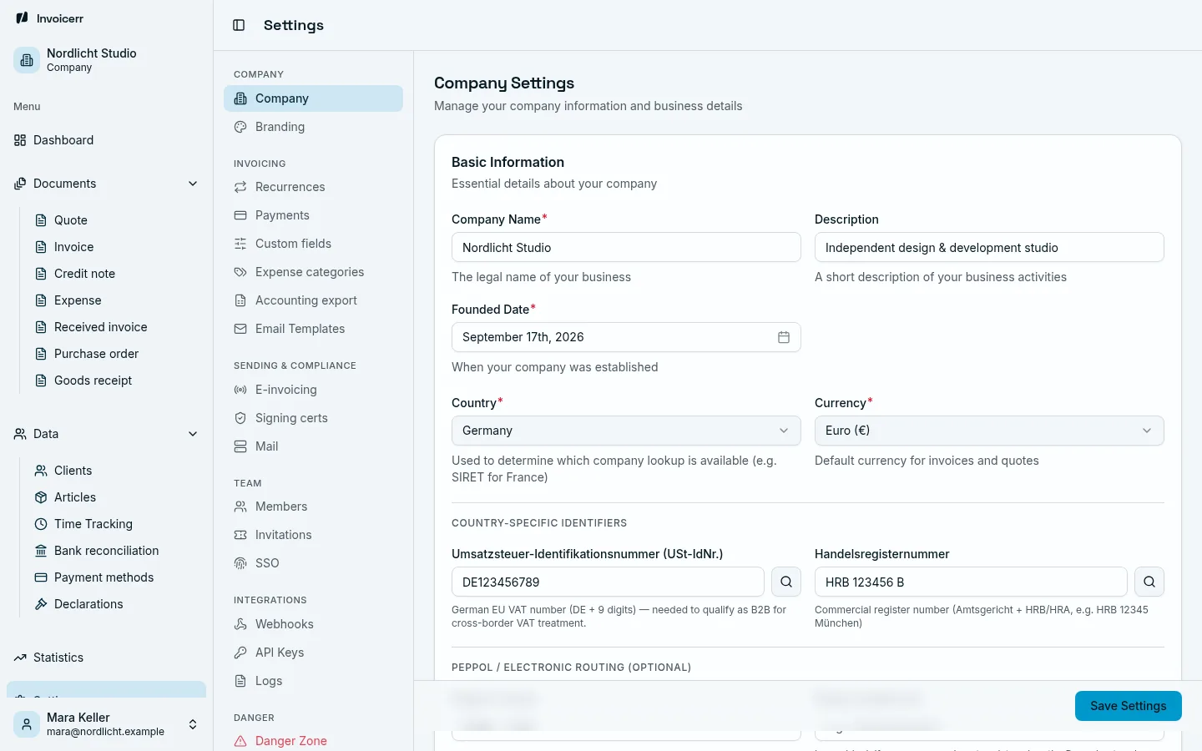
Task: Open API Keys settings
Action: point(313,653)
